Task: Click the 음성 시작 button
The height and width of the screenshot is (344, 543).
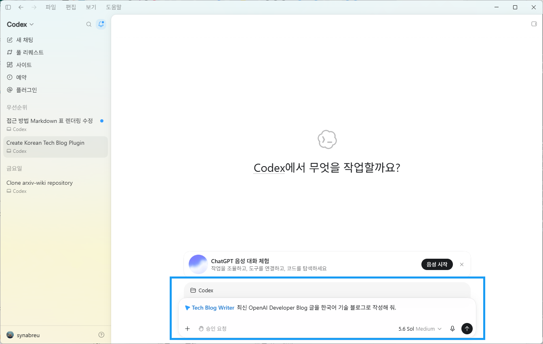Action: coord(437,264)
